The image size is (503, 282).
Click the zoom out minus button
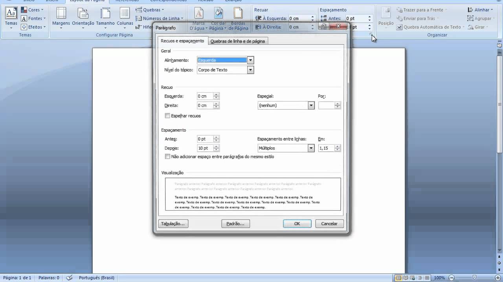(x=452, y=278)
